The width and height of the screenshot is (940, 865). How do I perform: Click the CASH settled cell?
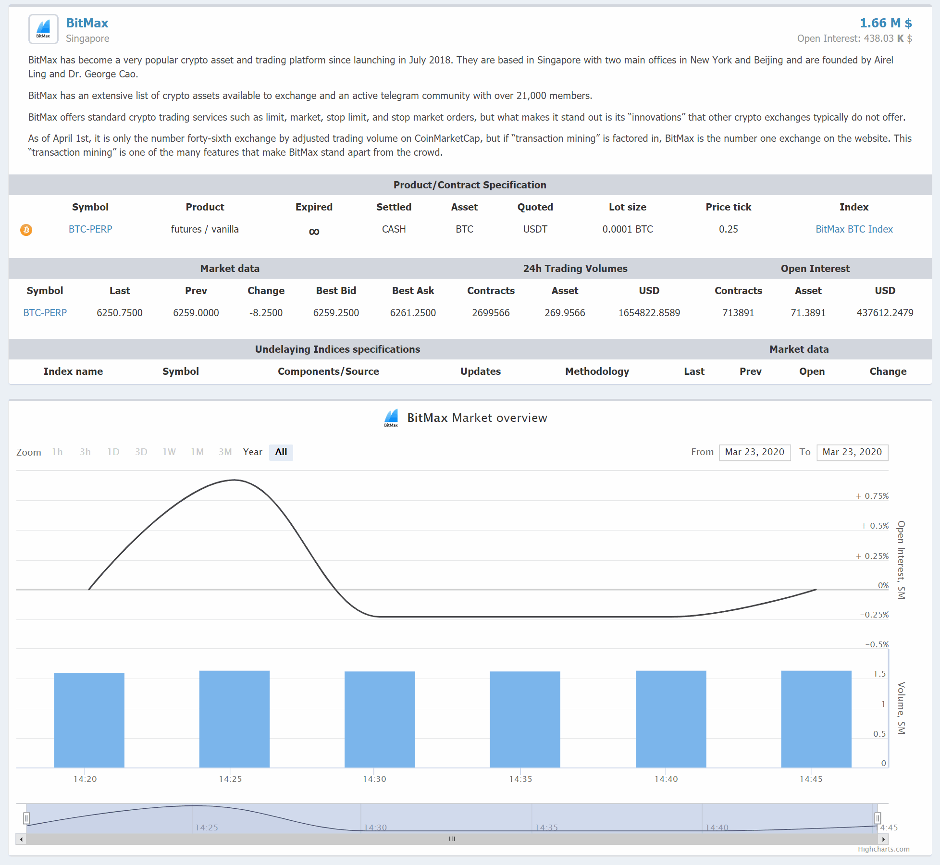[x=394, y=229]
